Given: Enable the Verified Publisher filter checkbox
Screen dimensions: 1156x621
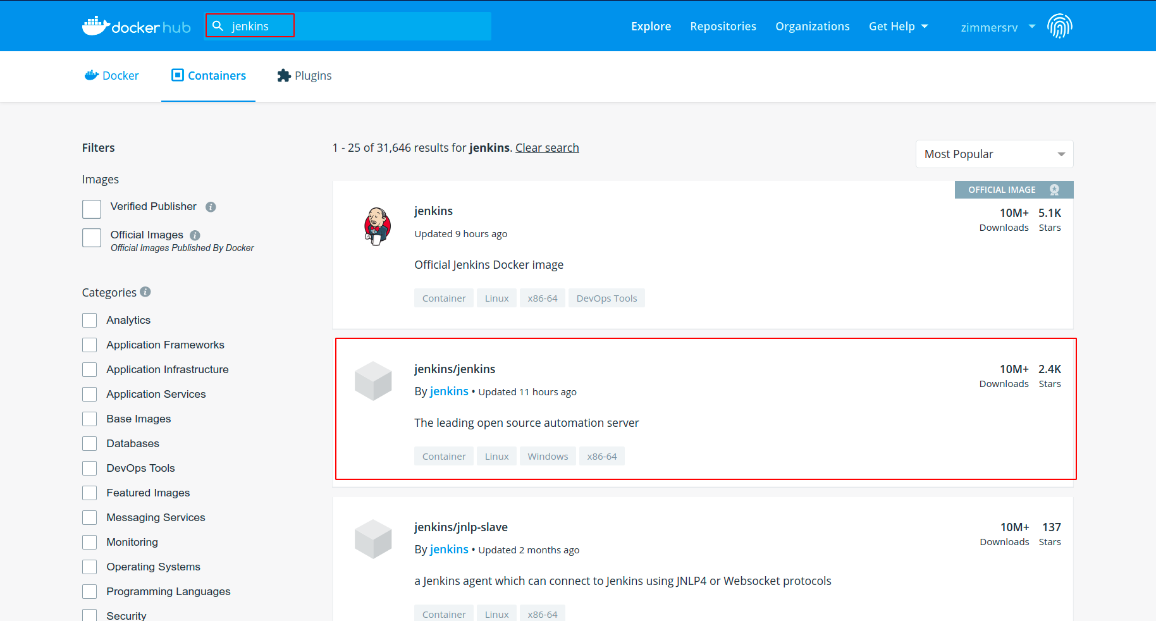Looking at the screenshot, I should 92,209.
